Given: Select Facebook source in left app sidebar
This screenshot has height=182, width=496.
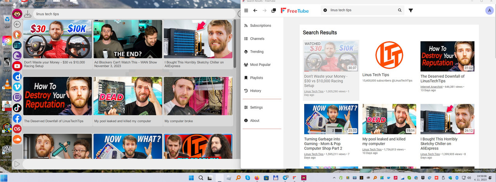Looking at the screenshot, I should (17, 118).
